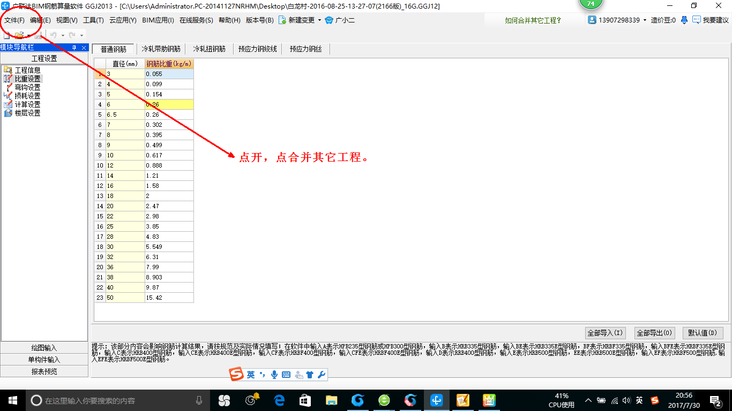Click the 工程设置 section header
The width and height of the screenshot is (732, 411).
pyautogui.click(x=44, y=59)
